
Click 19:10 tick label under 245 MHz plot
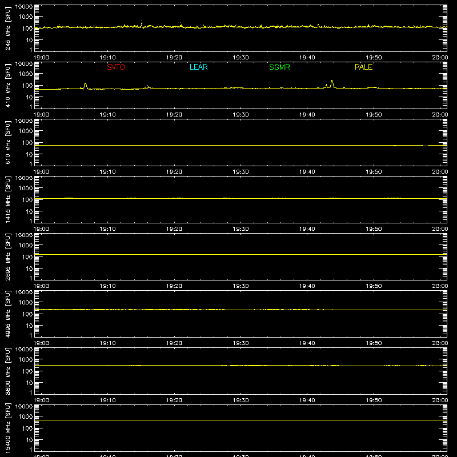pos(107,58)
